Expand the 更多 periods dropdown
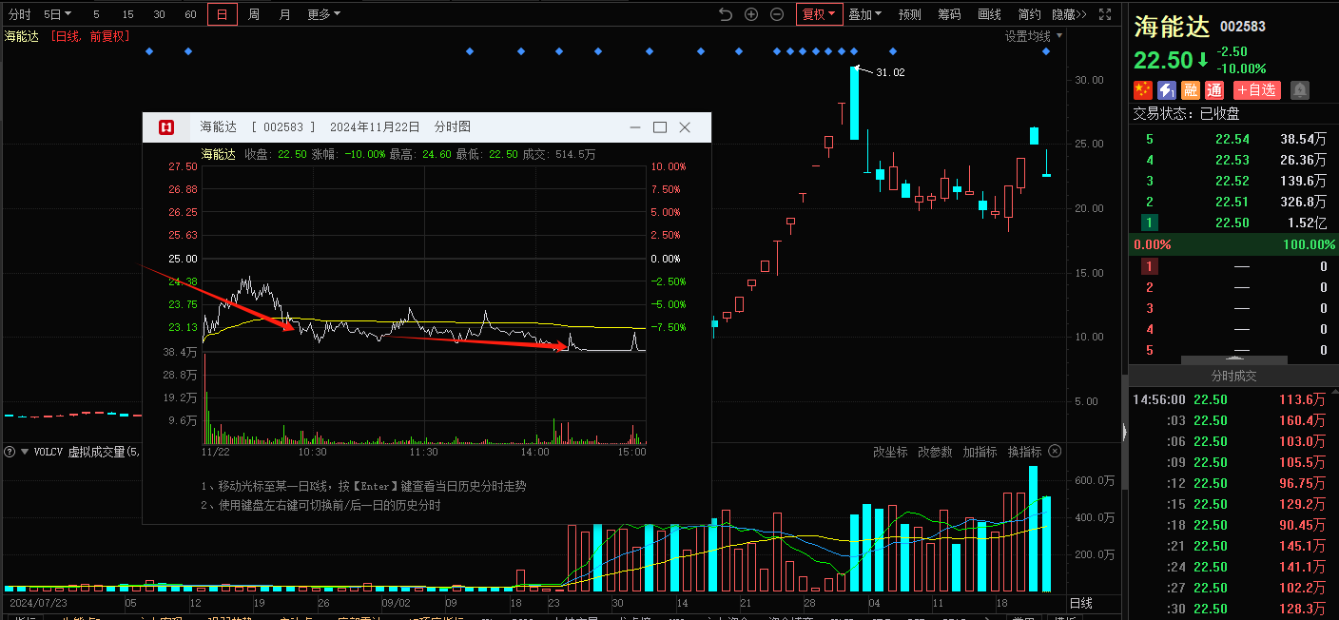The width and height of the screenshot is (1339, 620). (323, 14)
